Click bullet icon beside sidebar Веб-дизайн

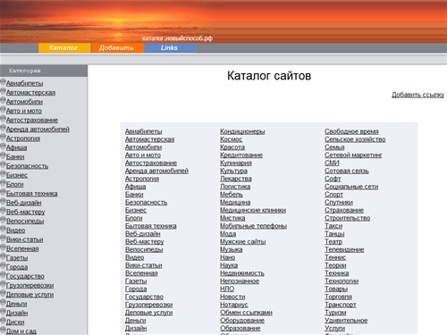pos(3,202)
